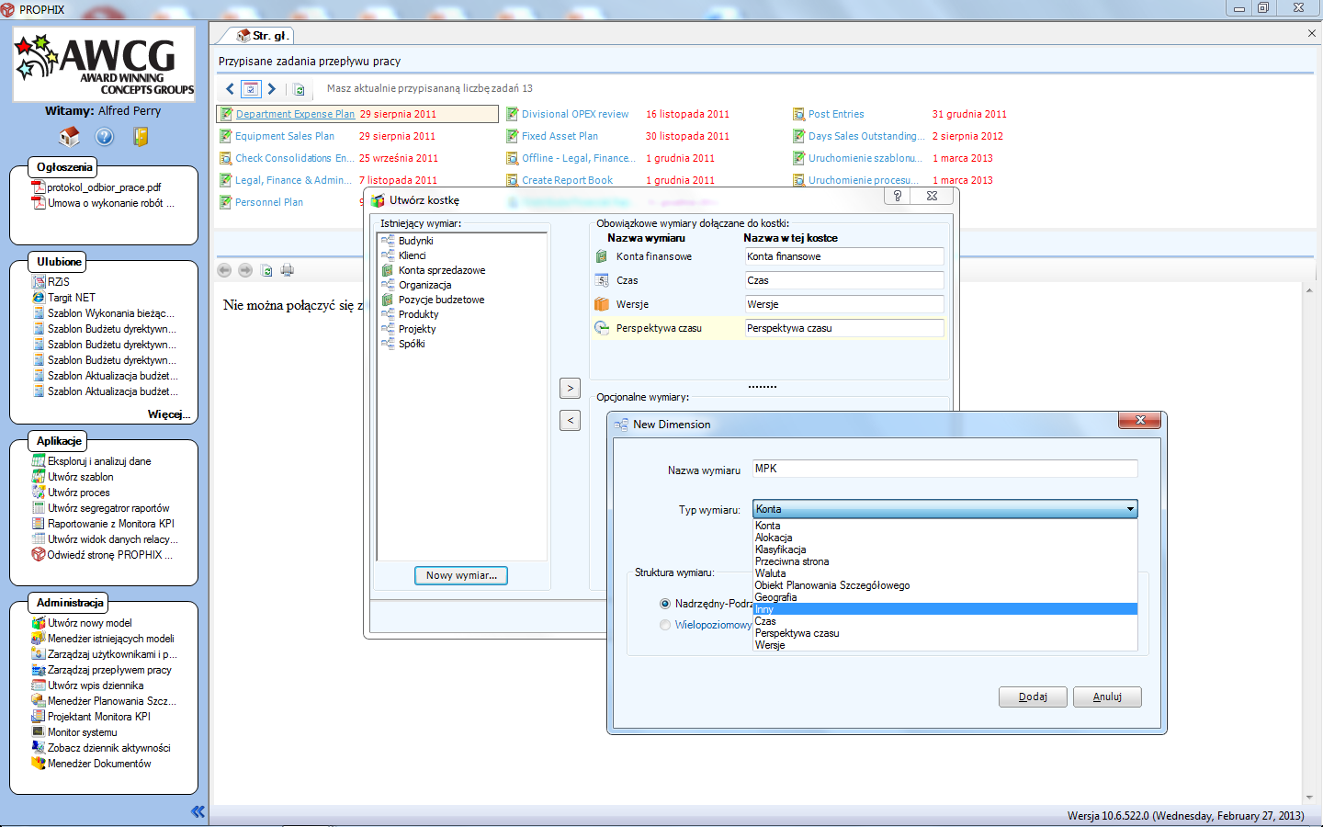This screenshot has height=827, width=1323.
Task: Click the orange icon of the Wersje dimension
Action: (602, 304)
